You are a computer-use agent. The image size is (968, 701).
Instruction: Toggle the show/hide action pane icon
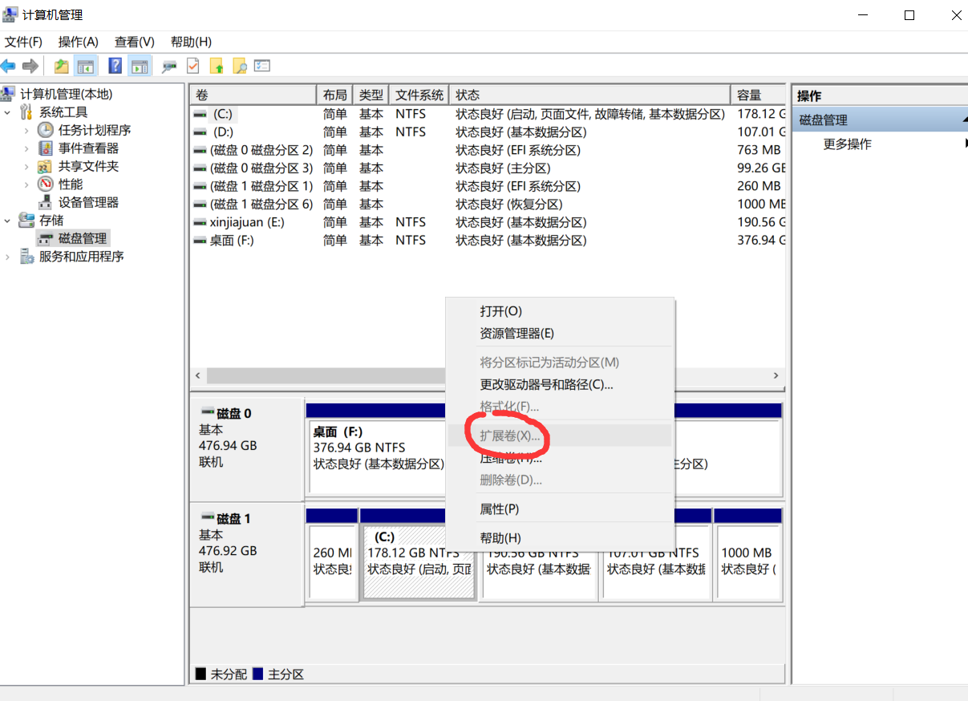[x=140, y=66]
